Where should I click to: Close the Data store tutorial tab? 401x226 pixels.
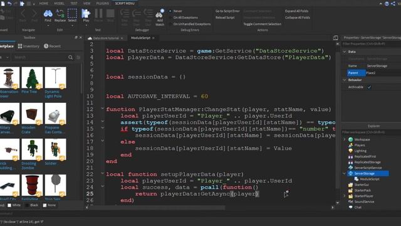[x=122, y=38]
